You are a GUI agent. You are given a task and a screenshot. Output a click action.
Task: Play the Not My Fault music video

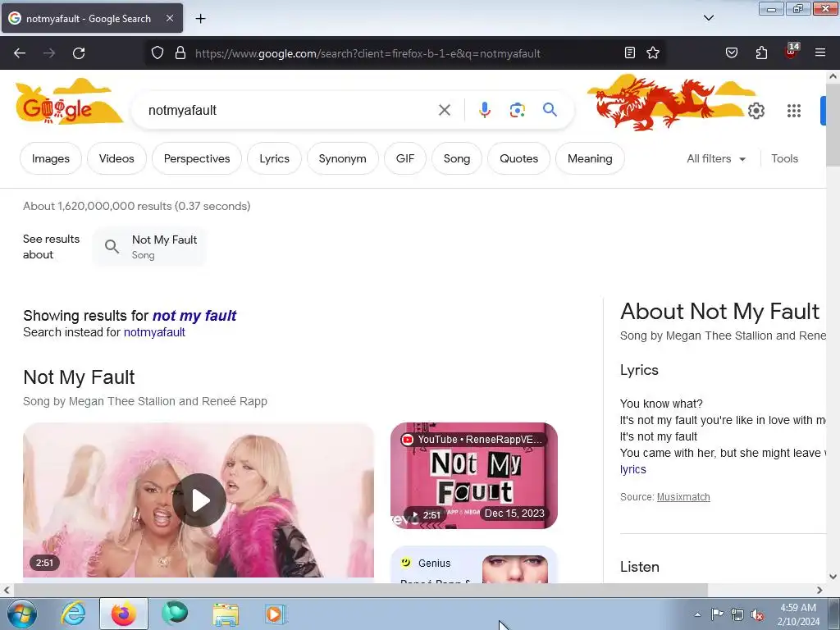click(199, 500)
